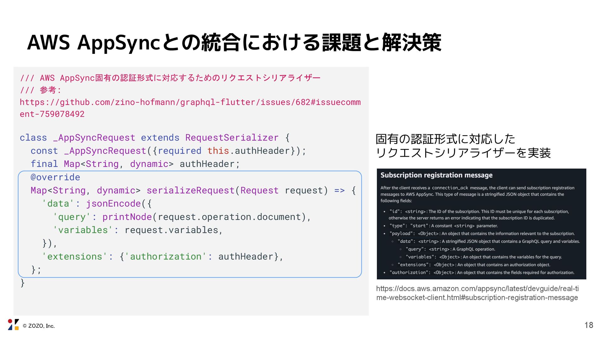Click the class _AppSyncRequest declaration line

pos(154,138)
